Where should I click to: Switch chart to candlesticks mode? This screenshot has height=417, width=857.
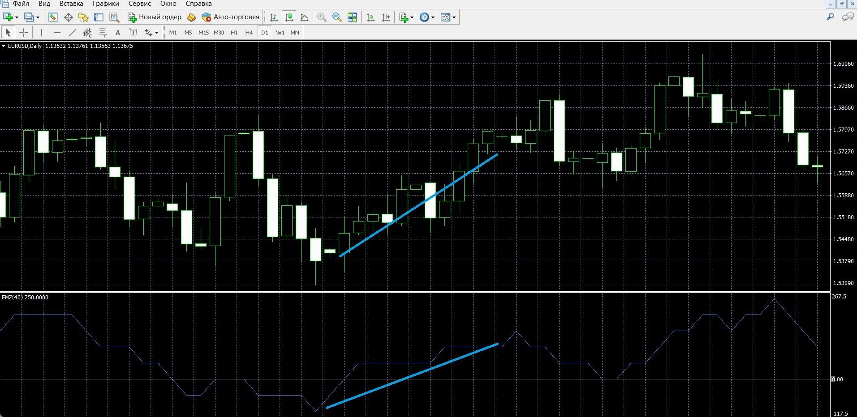coord(289,17)
